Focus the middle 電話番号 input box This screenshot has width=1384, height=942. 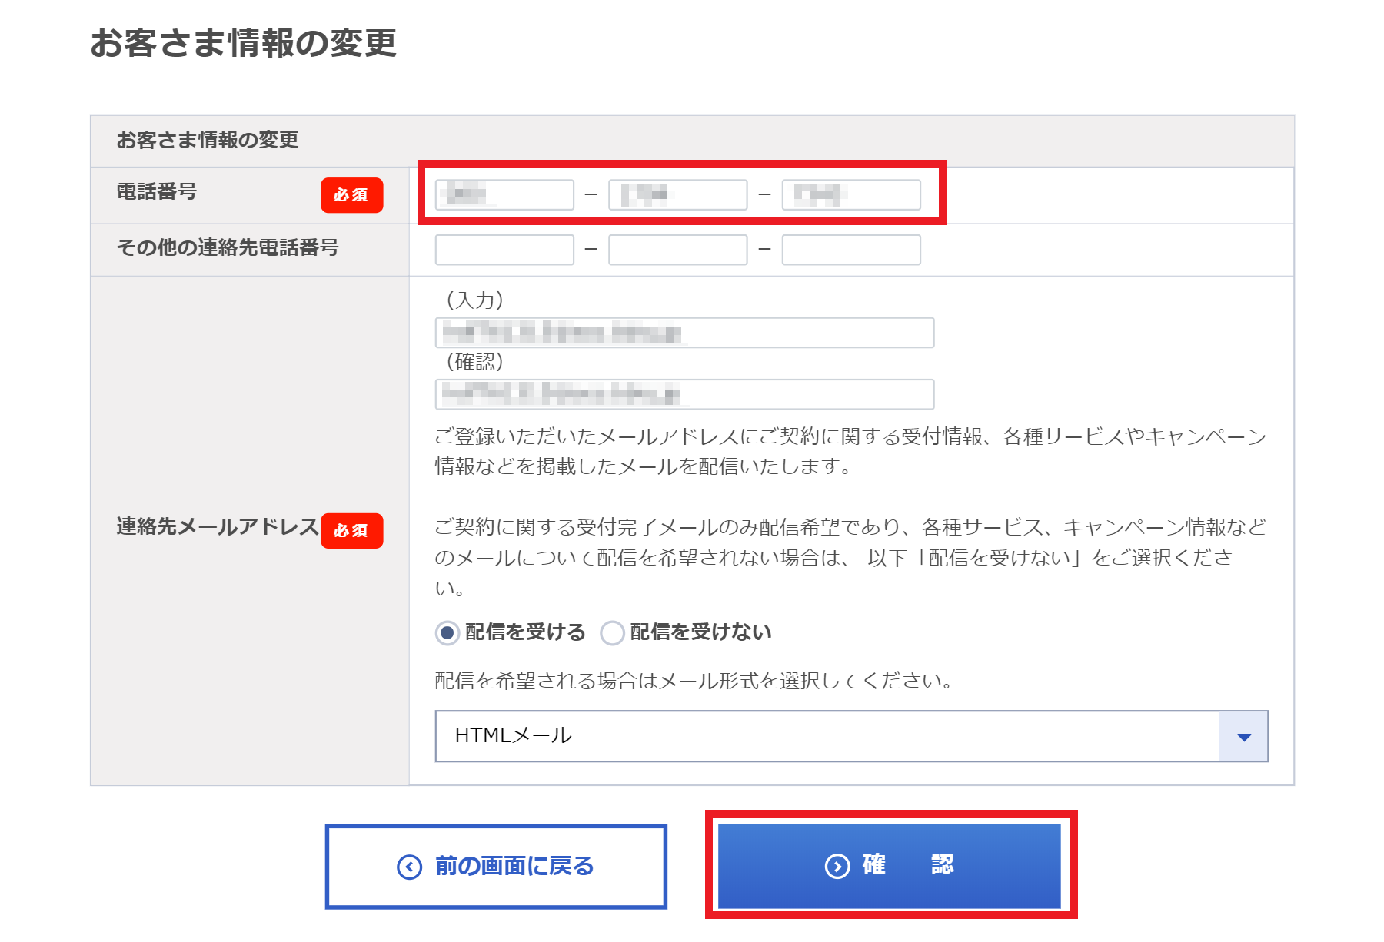[677, 195]
